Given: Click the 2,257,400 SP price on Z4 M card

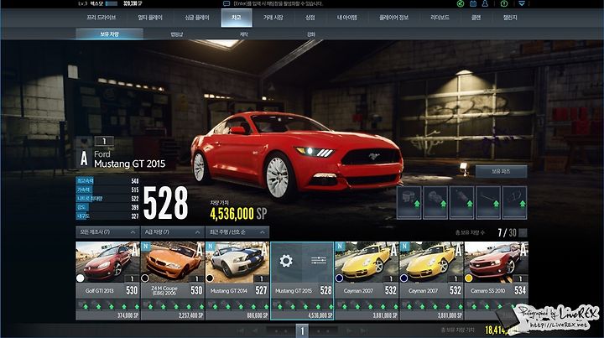Looking at the screenshot, I should click(x=191, y=315).
